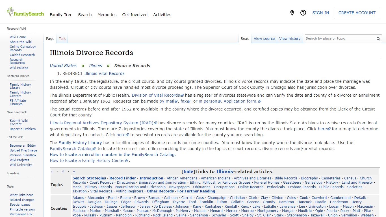Open the location pin icon

292,13
